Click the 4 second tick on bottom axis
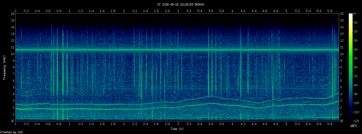 coord(232,124)
